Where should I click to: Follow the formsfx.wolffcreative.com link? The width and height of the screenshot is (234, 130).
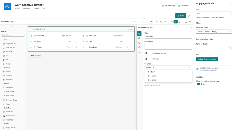click(x=208, y=70)
